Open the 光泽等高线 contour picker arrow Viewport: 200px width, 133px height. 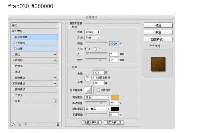tap(93, 90)
